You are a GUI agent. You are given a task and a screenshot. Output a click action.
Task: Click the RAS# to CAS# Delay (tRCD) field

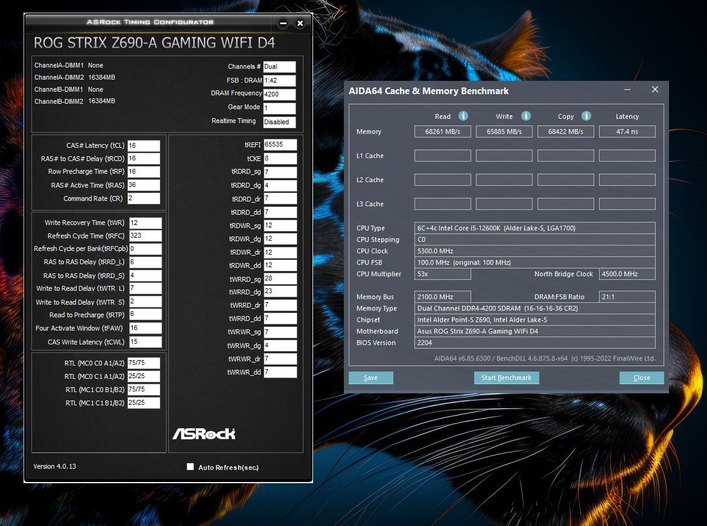coord(144,159)
